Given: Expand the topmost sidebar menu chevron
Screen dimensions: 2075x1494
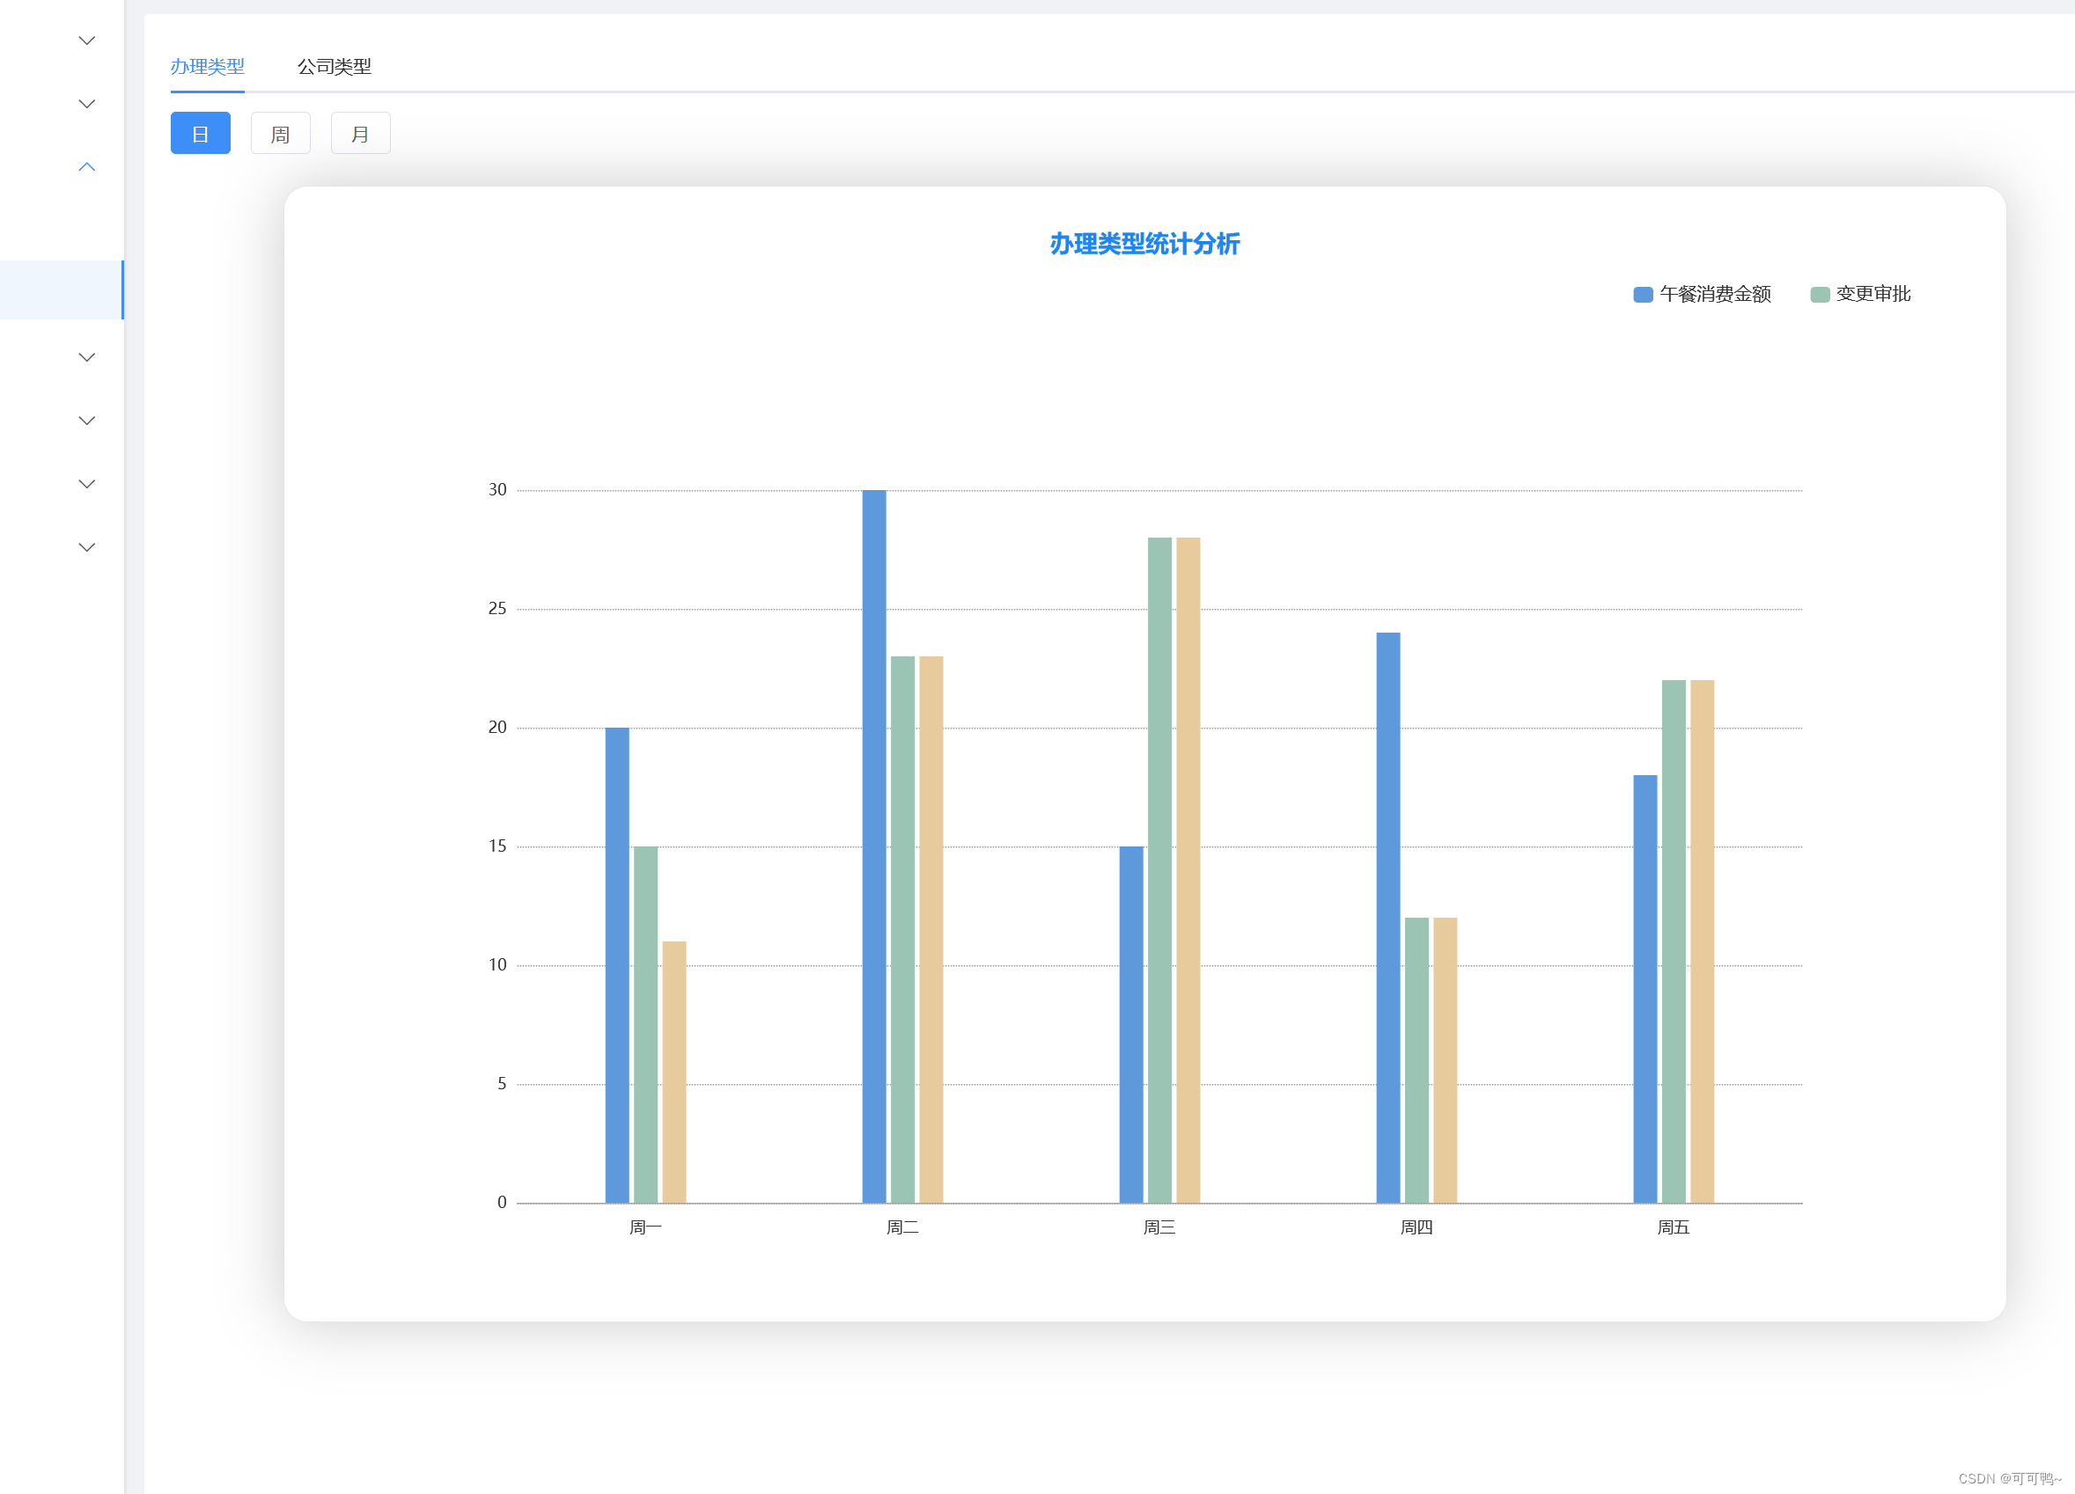Looking at the screenshot, I should pos(87,40).
